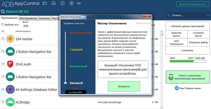Select the Средний cleaning level
Screen dimensions: 211x109
tap(76, 50)
